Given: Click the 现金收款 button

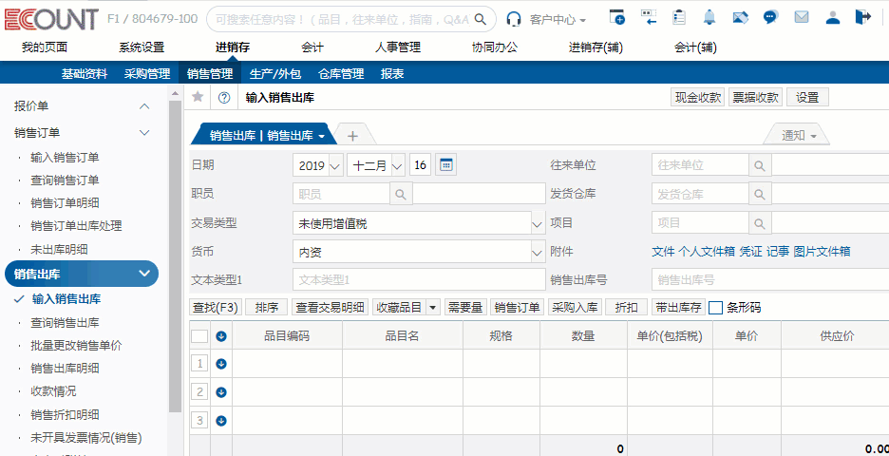Looking at the screenshot, I should pyautogui.click(x=698, y=97).
